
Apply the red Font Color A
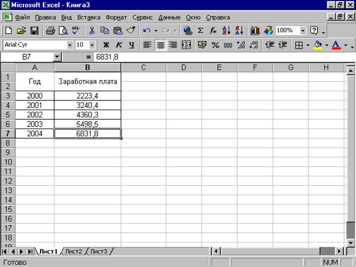click(336, 45)
